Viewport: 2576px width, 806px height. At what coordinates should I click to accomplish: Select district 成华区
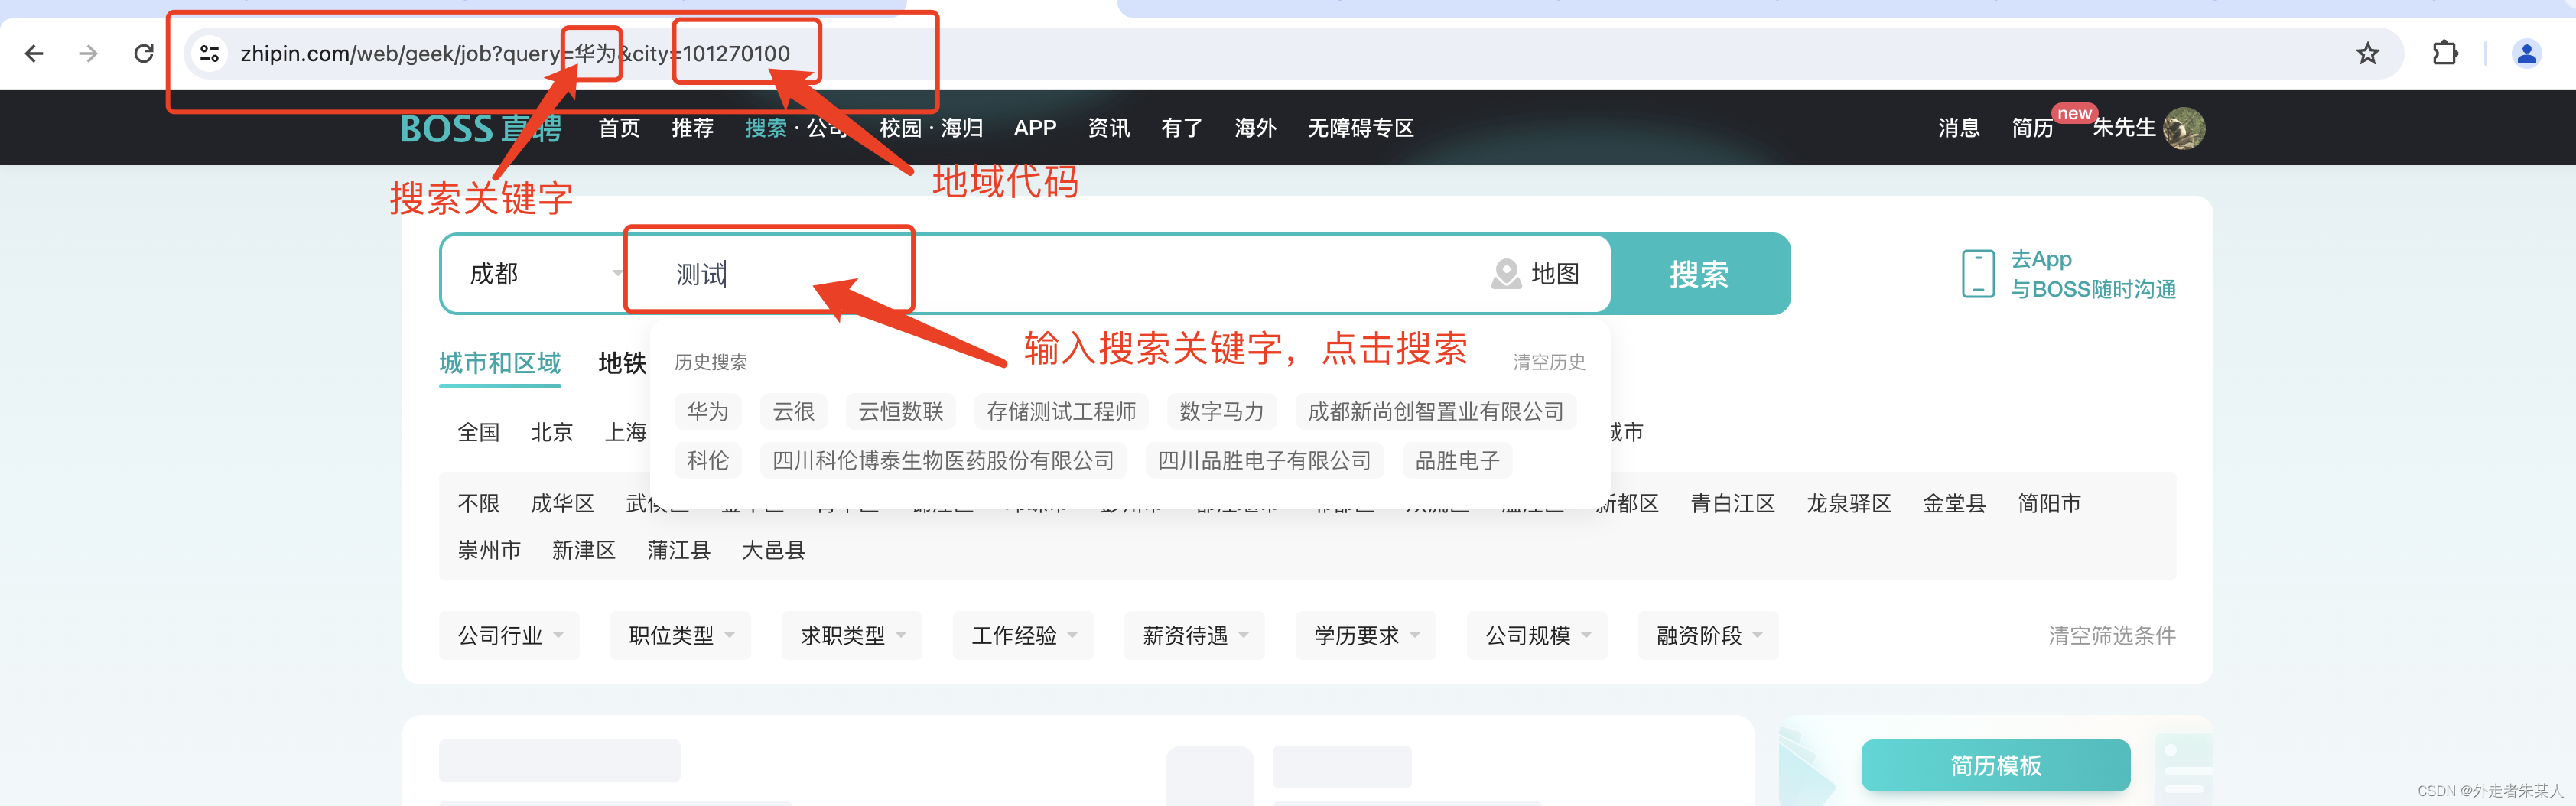(x=562, y=503)
